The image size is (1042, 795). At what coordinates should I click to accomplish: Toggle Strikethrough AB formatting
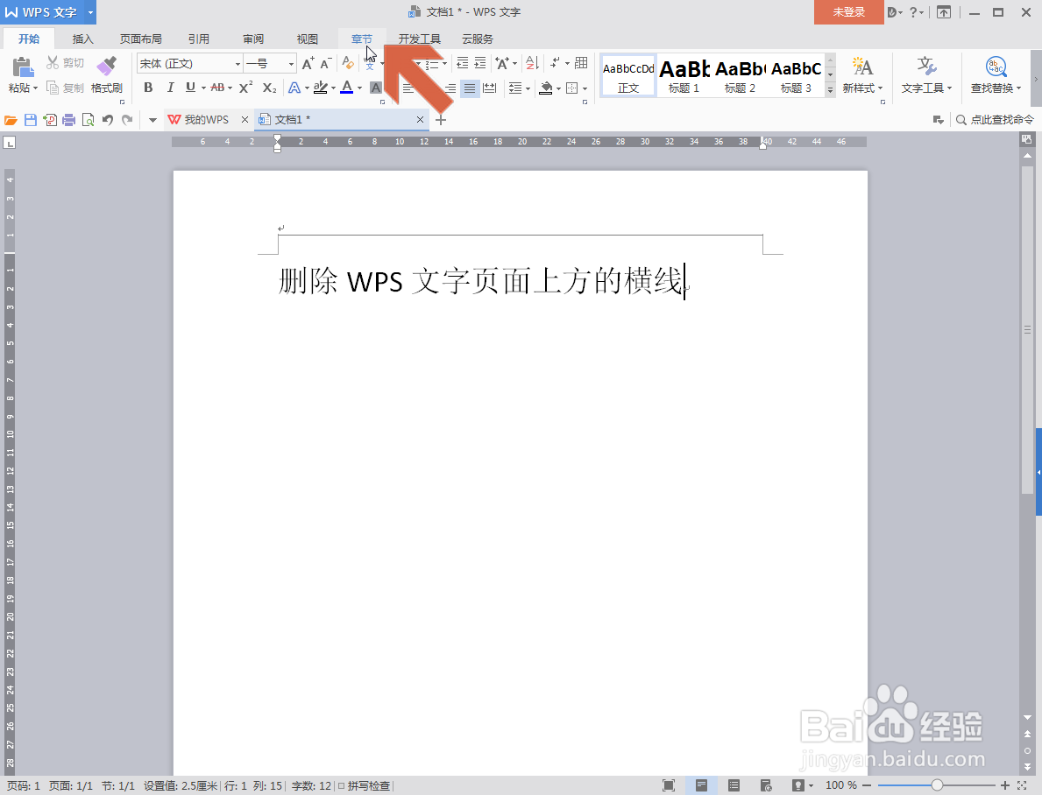217,88
